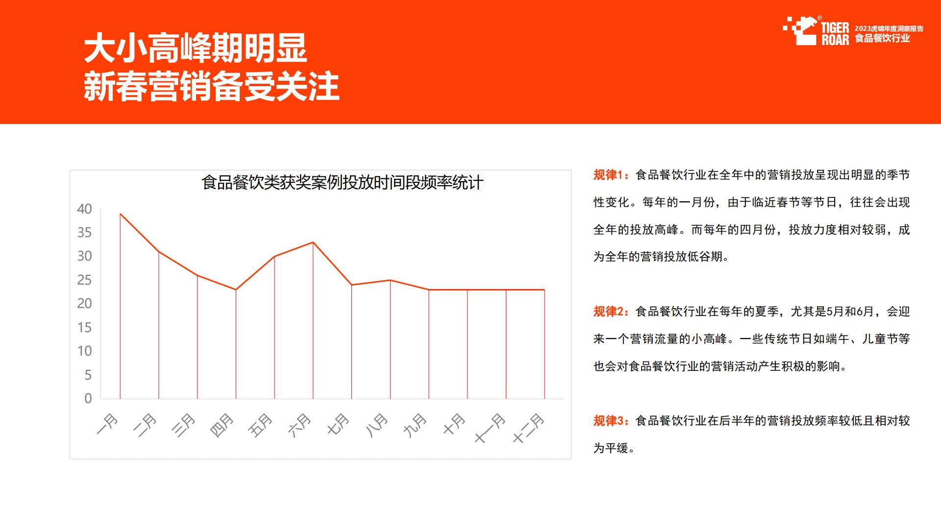Click the y-axis value 25
The image size is (941, 529).
point(84,280)
